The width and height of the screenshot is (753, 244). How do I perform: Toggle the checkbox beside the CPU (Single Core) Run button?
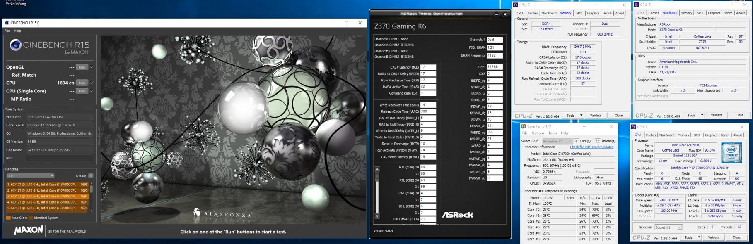click(92, 91)
